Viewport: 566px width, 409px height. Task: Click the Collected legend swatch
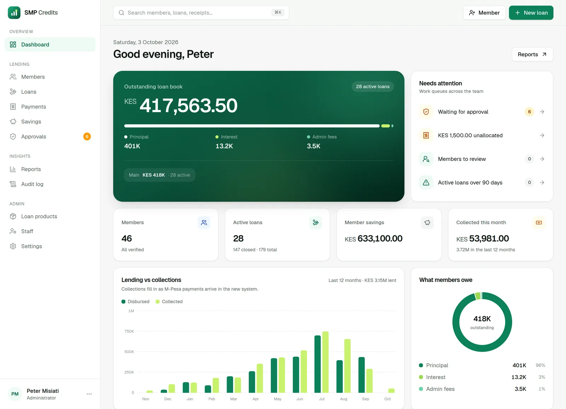tap(158, 302)
